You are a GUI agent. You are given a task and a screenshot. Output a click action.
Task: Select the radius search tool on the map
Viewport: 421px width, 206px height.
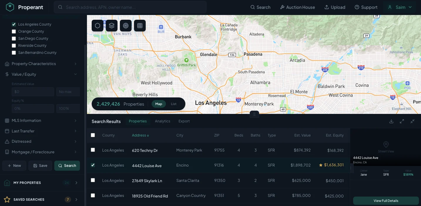click(125, 26)
